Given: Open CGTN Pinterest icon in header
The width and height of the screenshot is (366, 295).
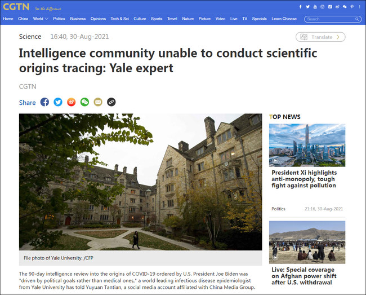Looking at the screenshot, I should [352, 7].
